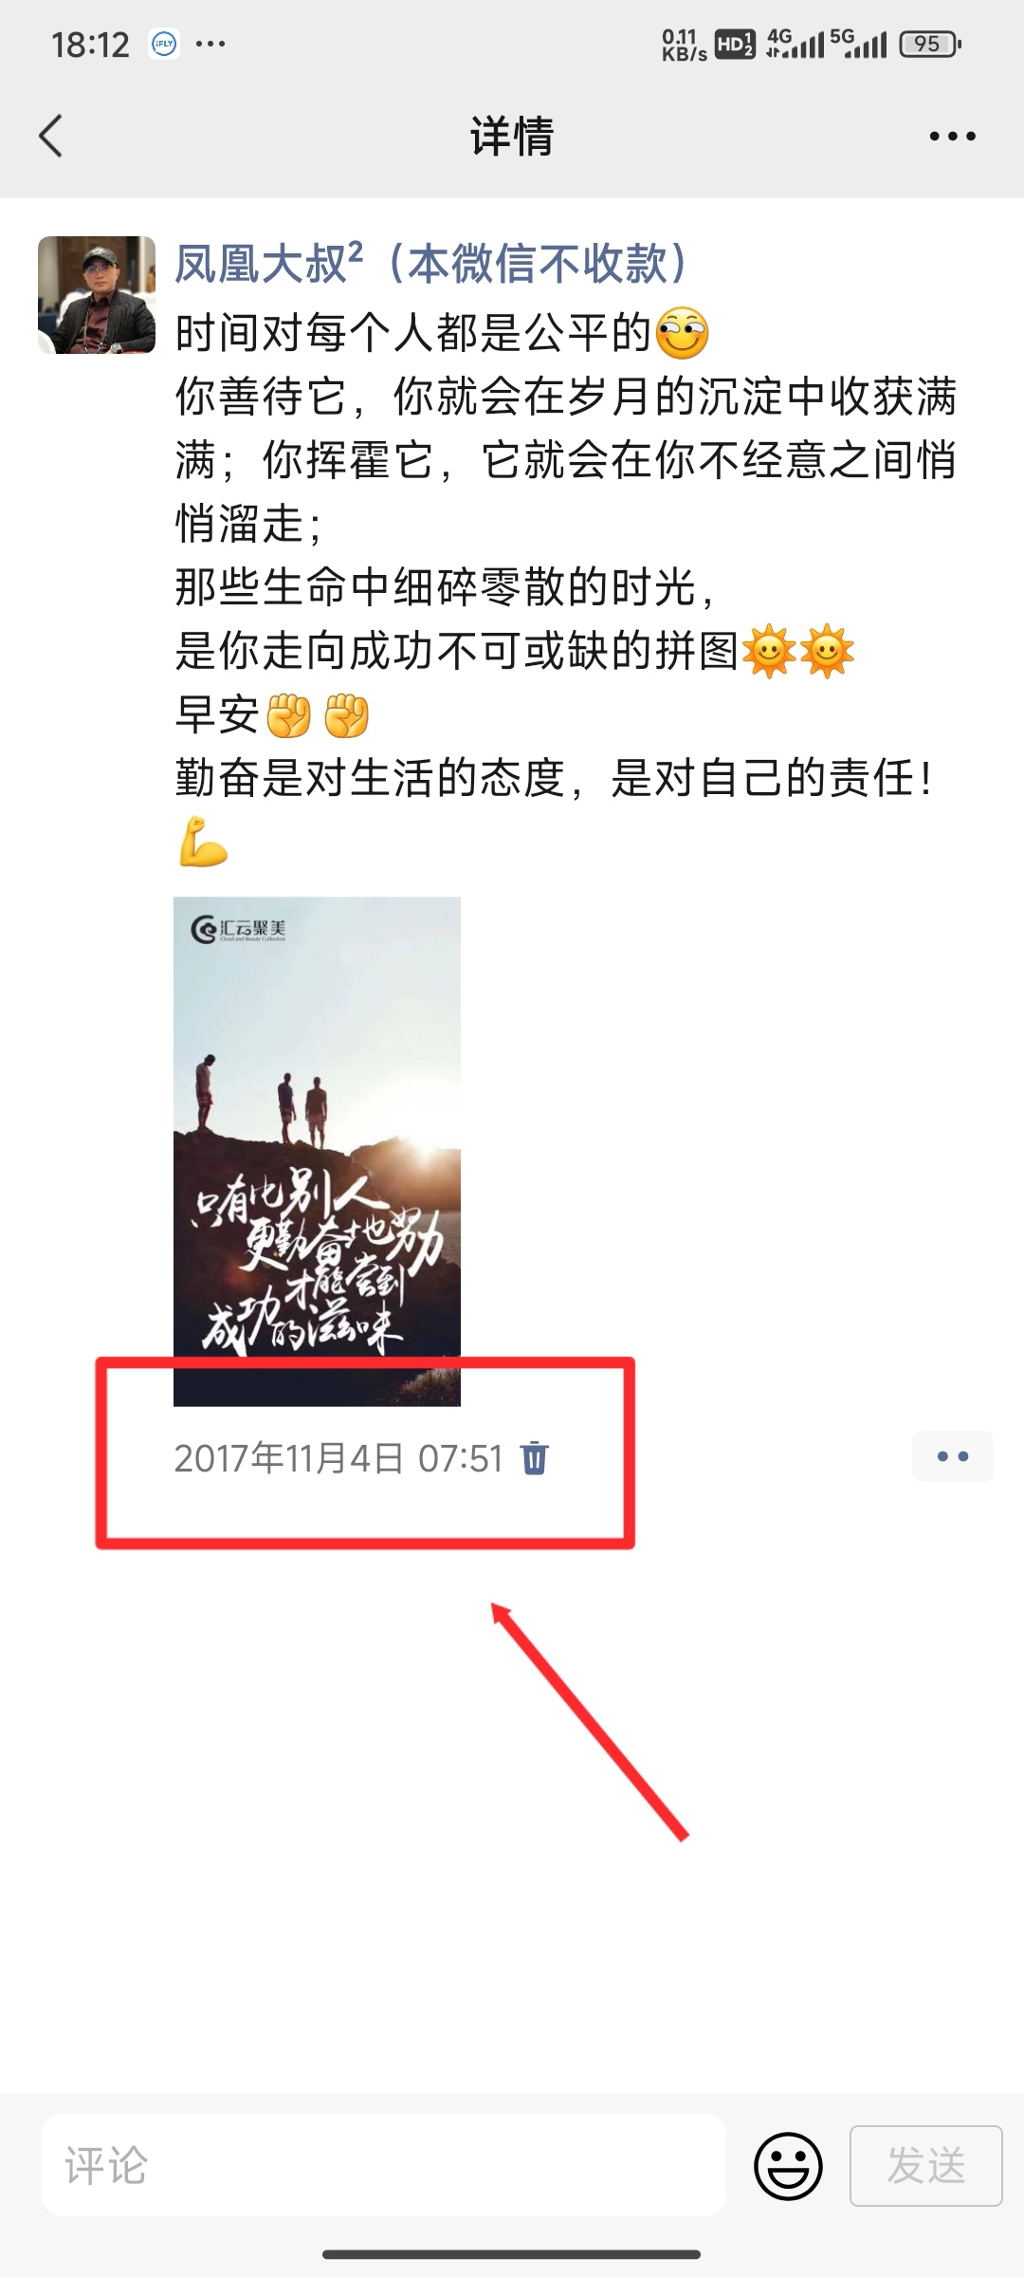Open the poster's profile avatar
Viewport: 1024px width, 2277px height.
[x=97, y=295]
